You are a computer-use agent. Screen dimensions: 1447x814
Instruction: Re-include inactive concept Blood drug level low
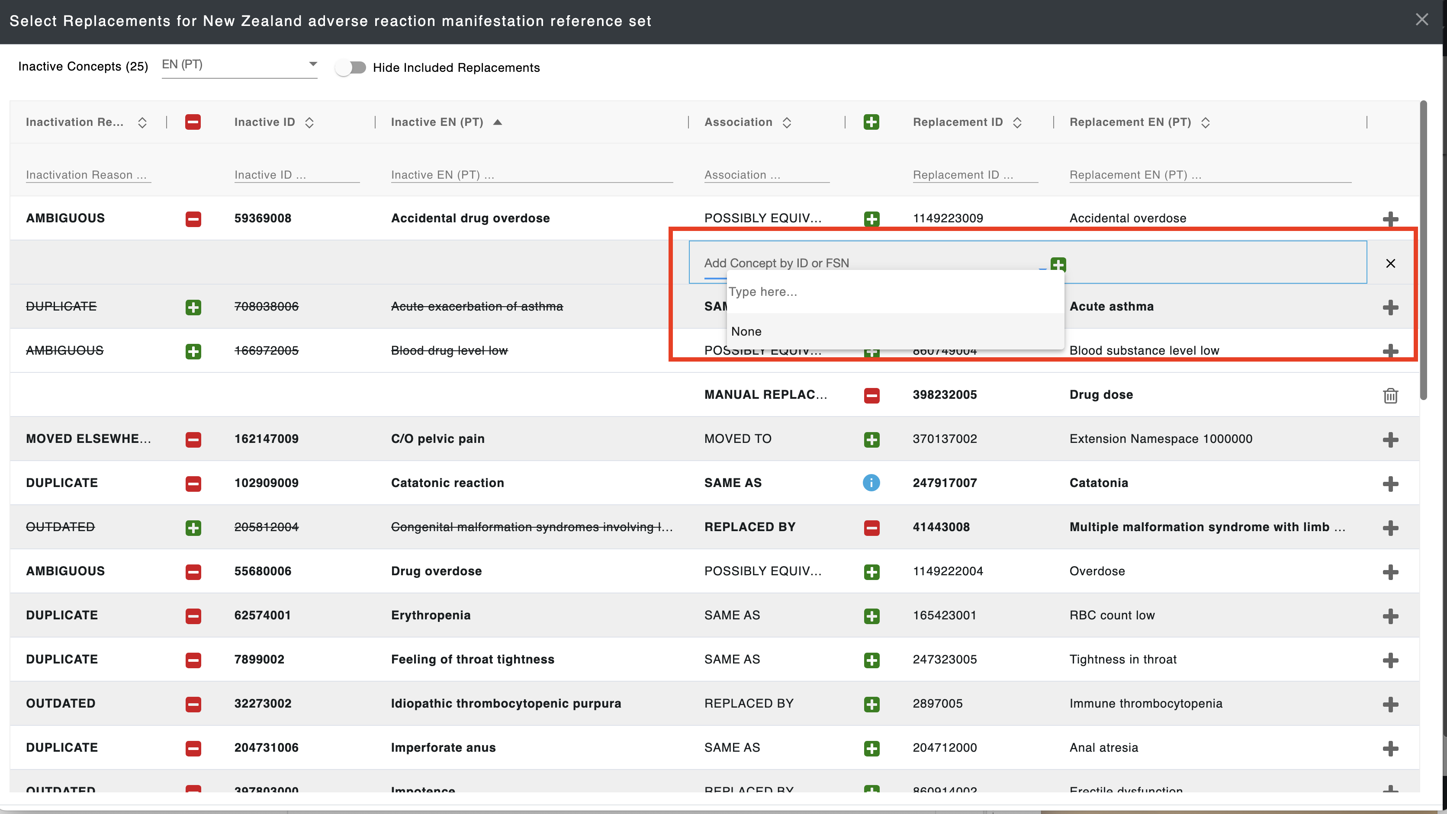click(x=193, y=351)
